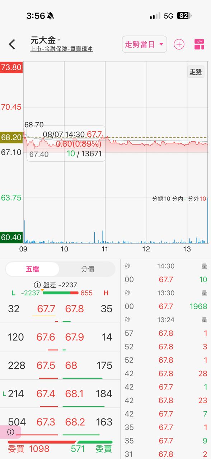The height and width of the screenshot is (459, 211).
Task: Select the 14:30 trade row with volume 10
Action: point(166,279)
